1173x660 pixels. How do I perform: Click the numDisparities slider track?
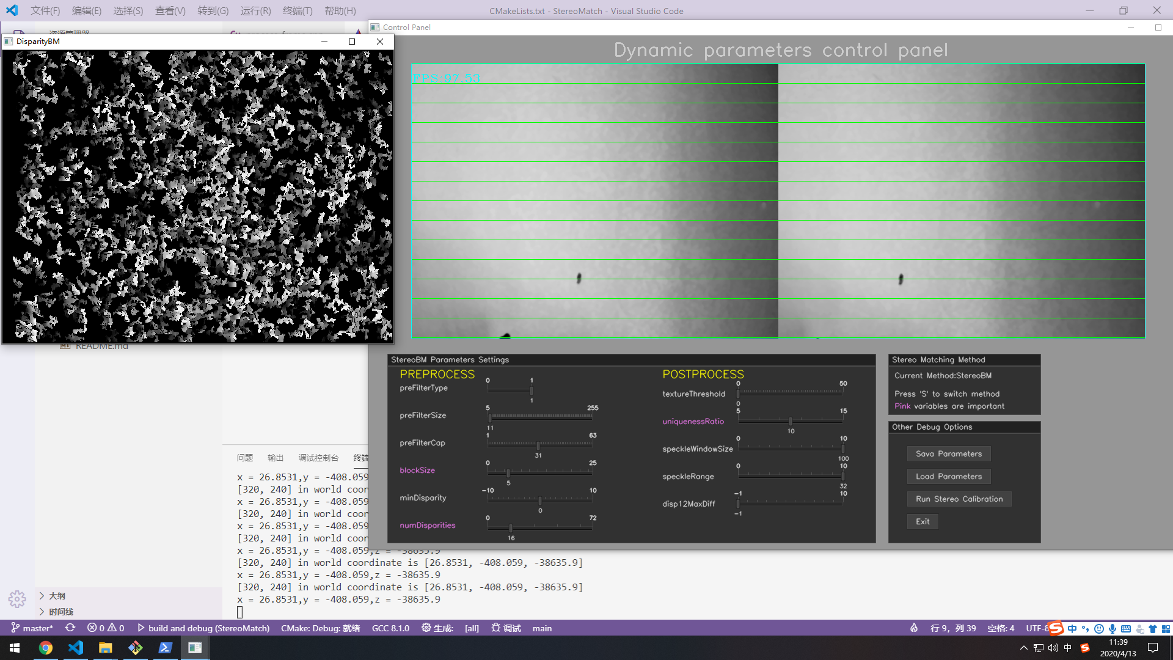[x=550, y=528]
